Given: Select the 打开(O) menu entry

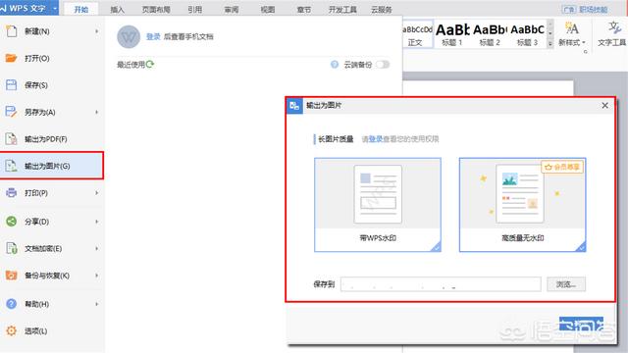Looking at the screenshot, I should coord(52,58).
